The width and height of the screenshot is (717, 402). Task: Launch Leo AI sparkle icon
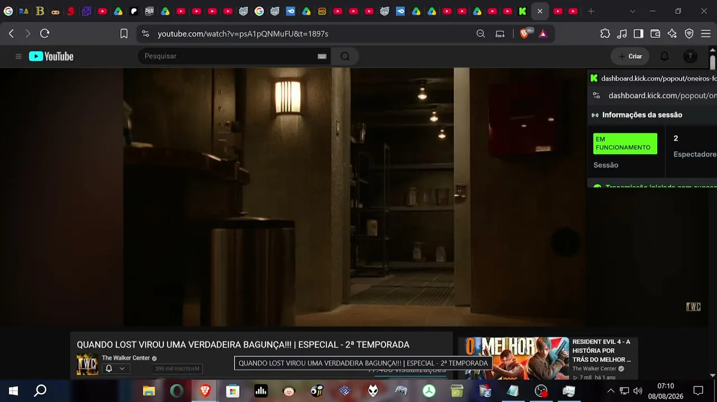[672, 33]
